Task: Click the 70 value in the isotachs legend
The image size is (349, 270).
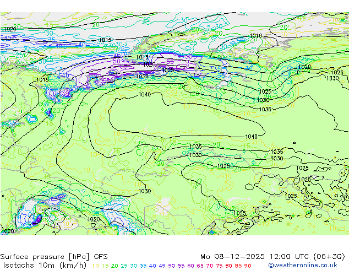Action: click(x=210, y=266)
